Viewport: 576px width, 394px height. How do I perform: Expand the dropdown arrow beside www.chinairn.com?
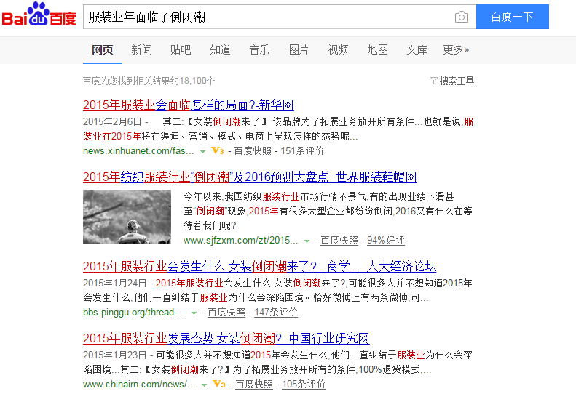tap(204, 385)
